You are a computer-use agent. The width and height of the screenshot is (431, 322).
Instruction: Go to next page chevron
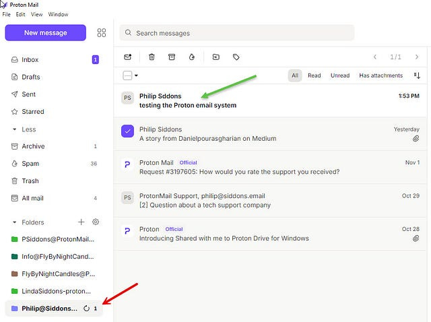(417, 57)
